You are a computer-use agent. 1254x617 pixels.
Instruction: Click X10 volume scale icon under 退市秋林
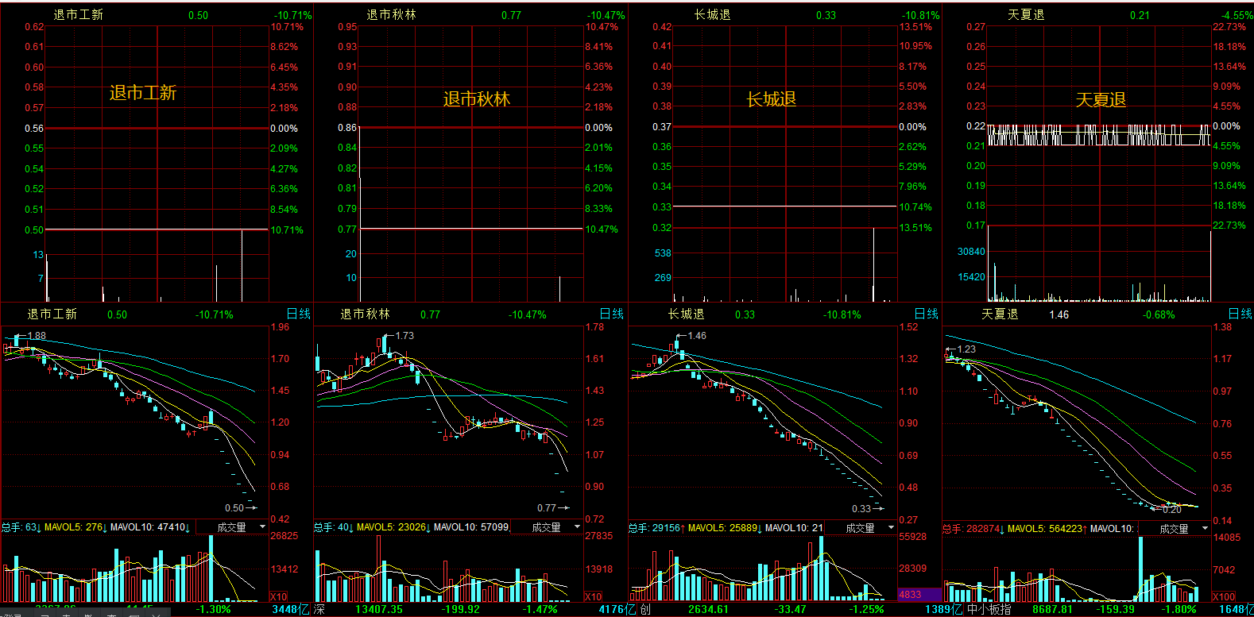(594, 596)
